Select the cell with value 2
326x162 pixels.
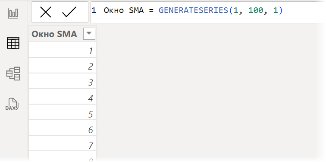63,66
